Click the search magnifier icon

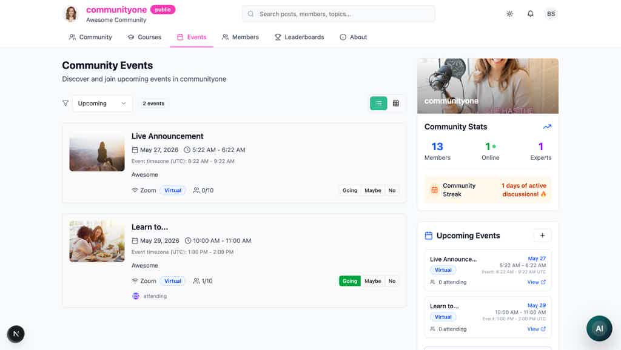(x=250, y=14)
